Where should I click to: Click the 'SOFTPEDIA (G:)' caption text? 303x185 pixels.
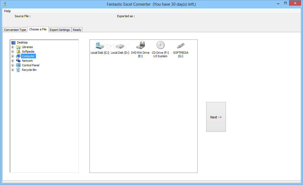[x=181, y=55]
